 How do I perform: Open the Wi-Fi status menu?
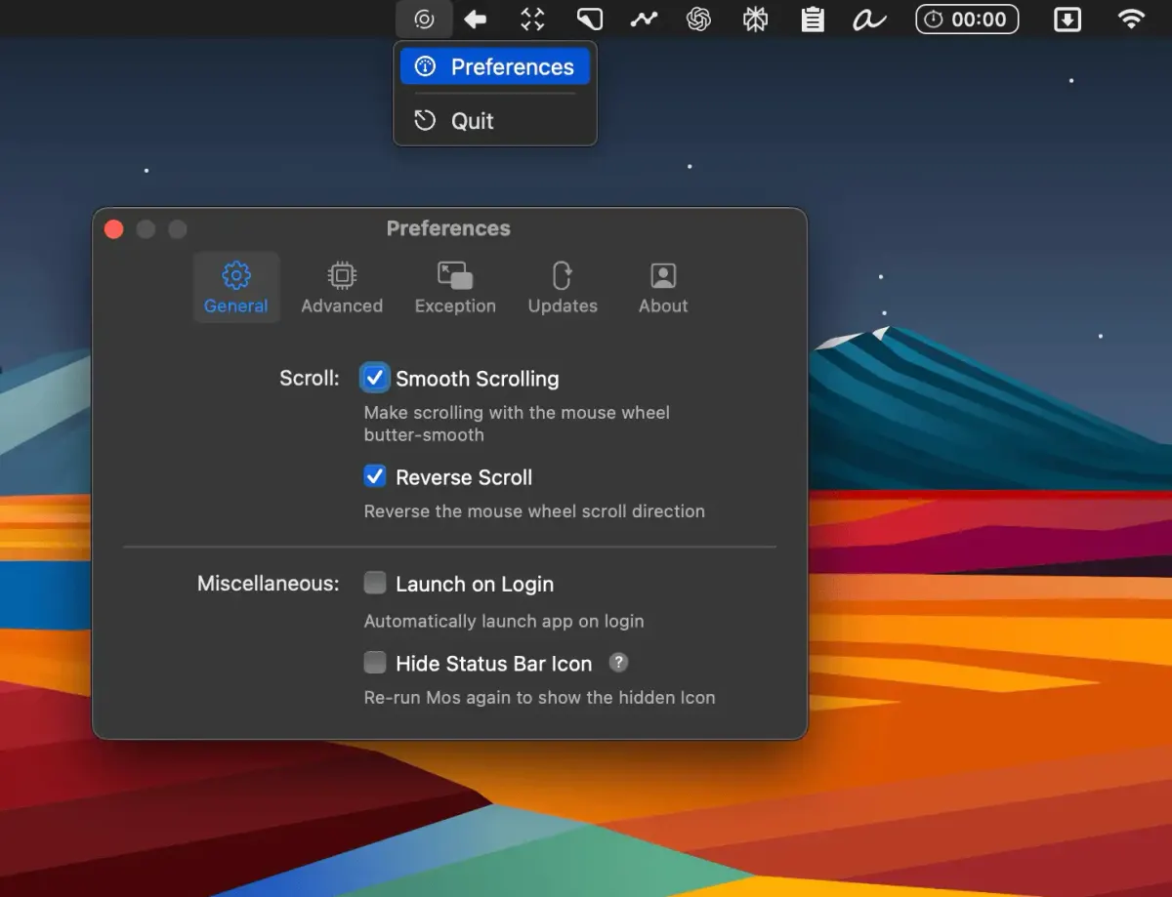pyautogui.click(x=1131, y=20)
